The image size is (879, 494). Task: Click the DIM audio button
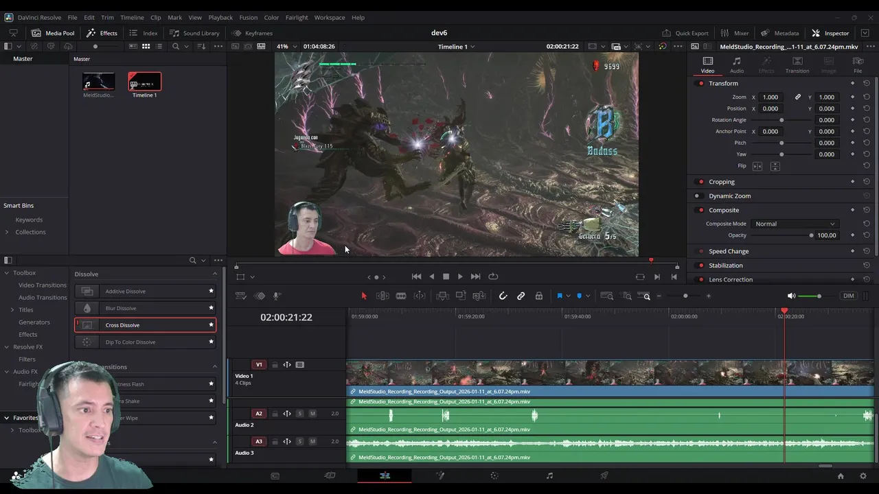coord(849,296)
